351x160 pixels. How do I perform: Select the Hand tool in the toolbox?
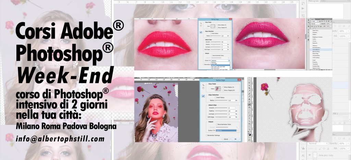coord(250,127)
